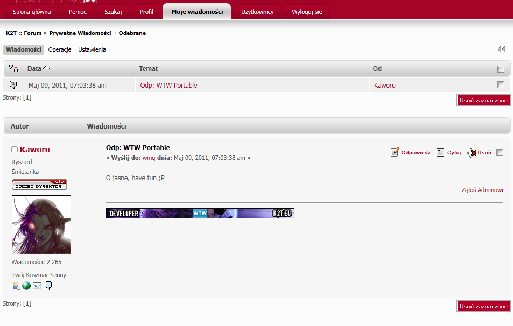The image size is (513, 326).
Task: Click the red X Usuń delete icon
Action: pyautogui.click(x=473, y=153)
